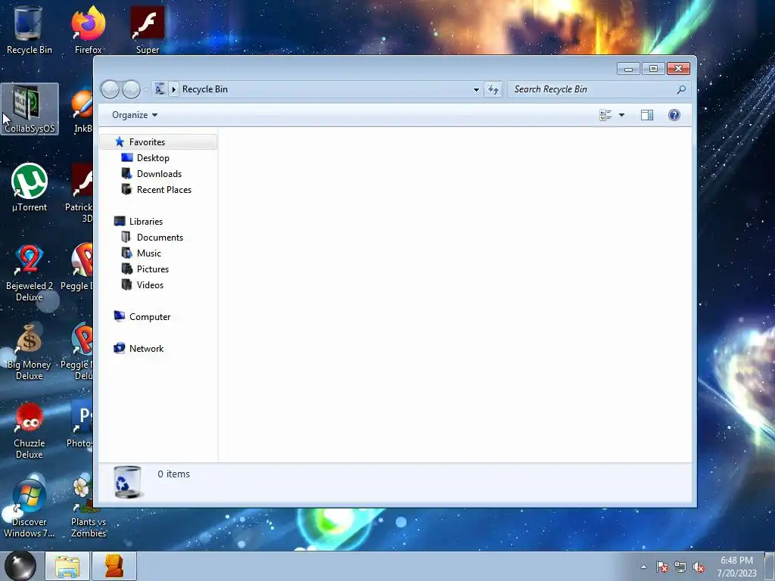Open Discover Windows 7 shortcut
The image size is (775, 581).
point(30,509)
